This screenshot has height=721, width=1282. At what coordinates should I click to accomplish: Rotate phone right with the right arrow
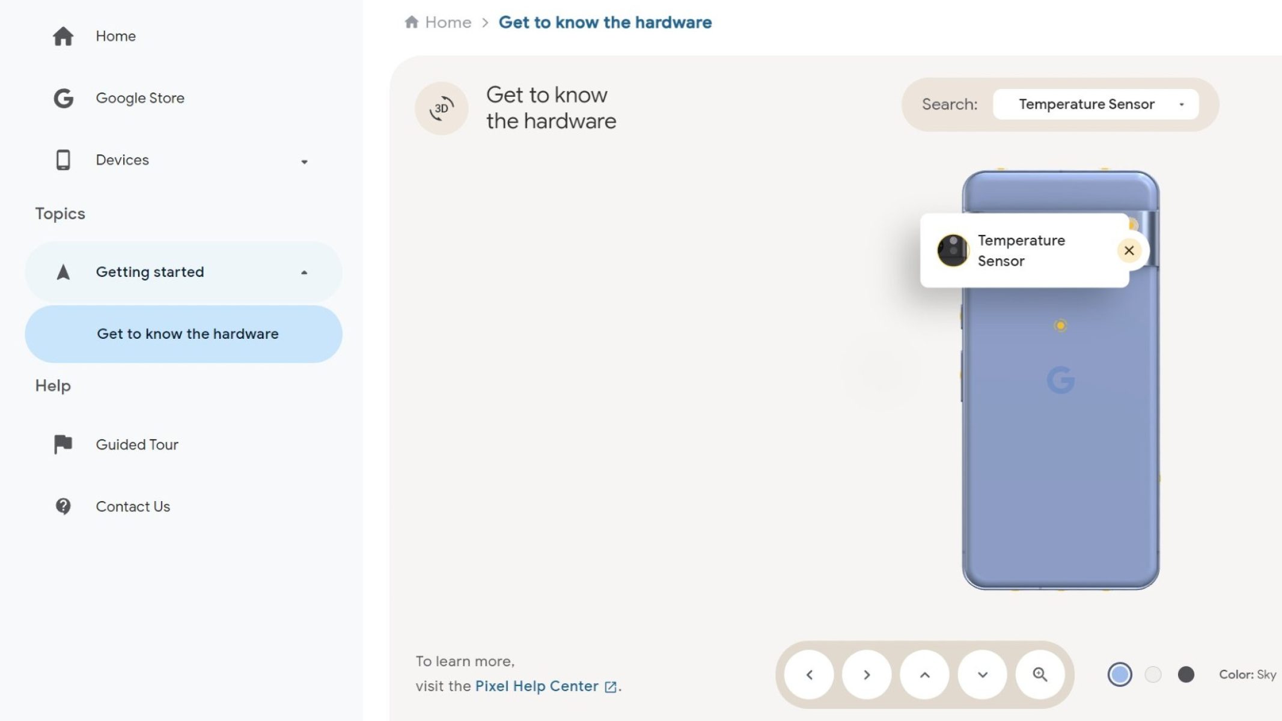click(867, 675)
